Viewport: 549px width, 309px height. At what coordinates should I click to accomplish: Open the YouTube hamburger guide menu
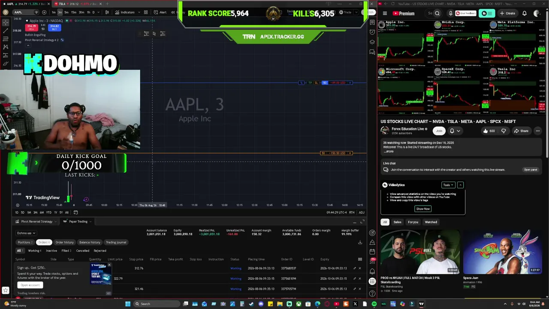tap(385, 13)
